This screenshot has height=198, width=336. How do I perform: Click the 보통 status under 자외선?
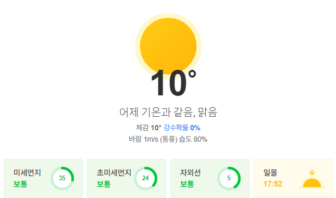click(187, 184)
